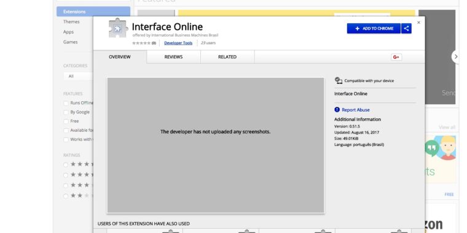Select the top ratings radio button

coord(66,165)
